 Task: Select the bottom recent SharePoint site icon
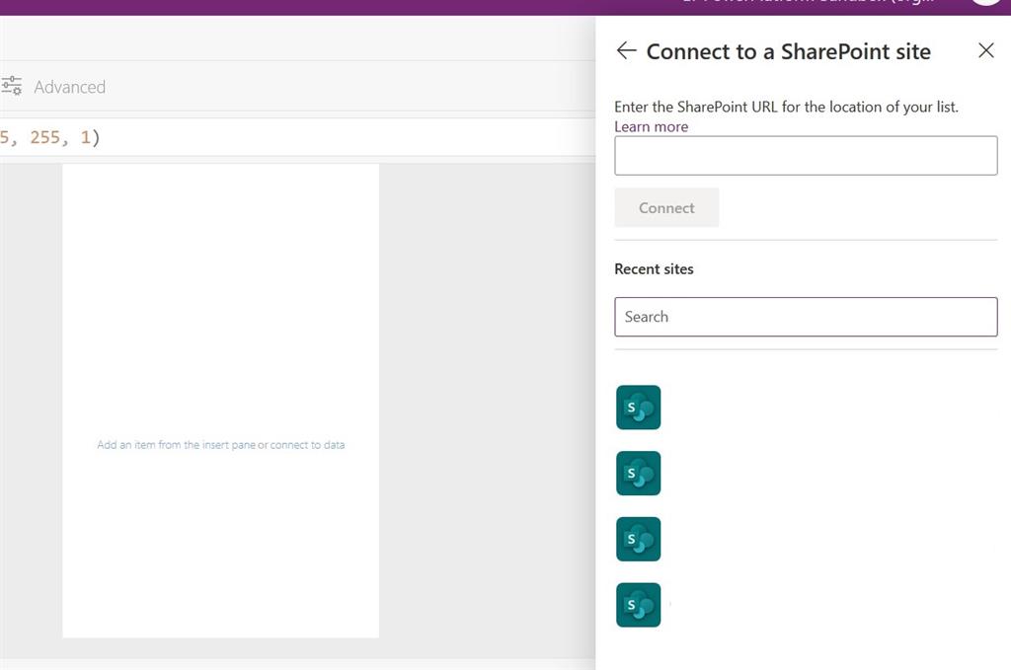[x=638, y=604]
